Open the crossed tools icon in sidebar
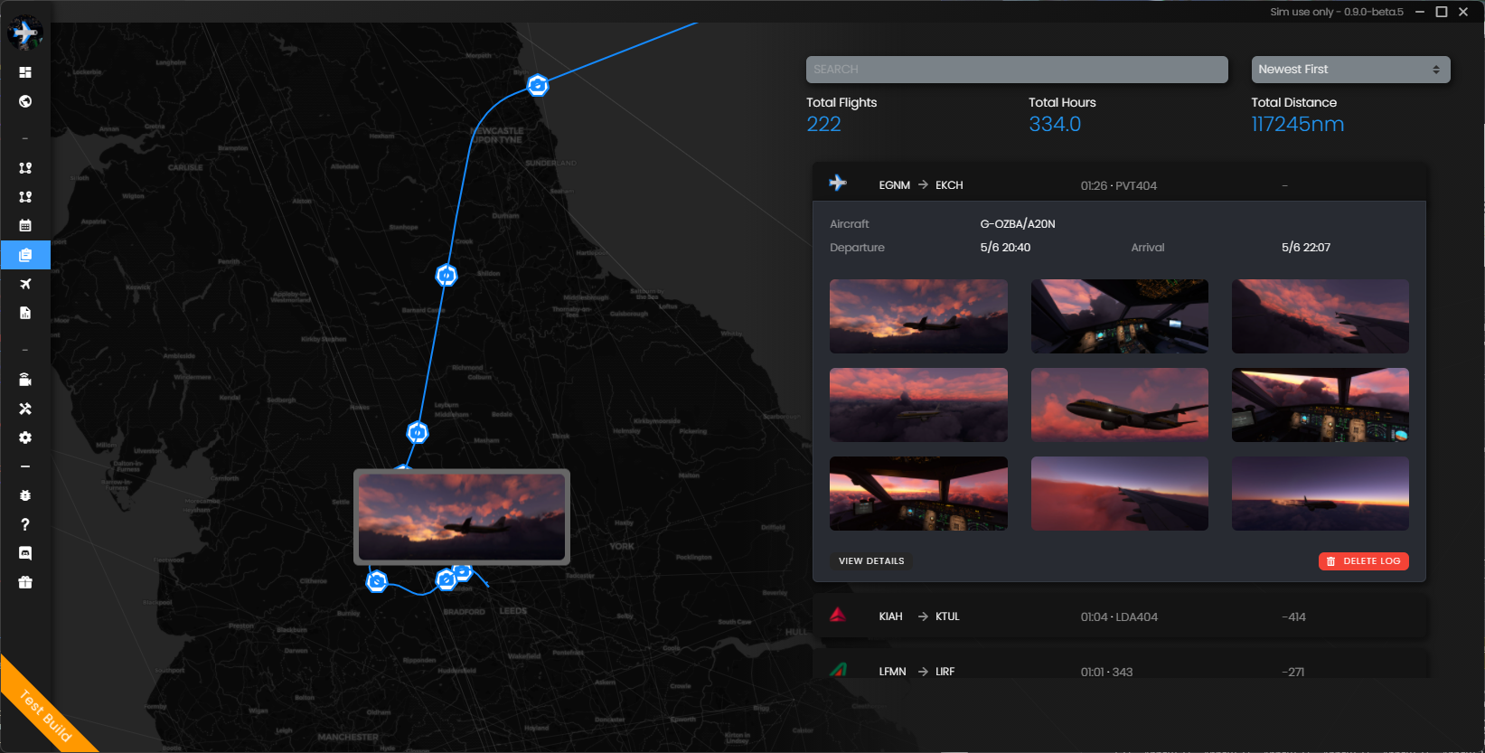This screenshot has height=753, width=1485. [x=25, y=409]
